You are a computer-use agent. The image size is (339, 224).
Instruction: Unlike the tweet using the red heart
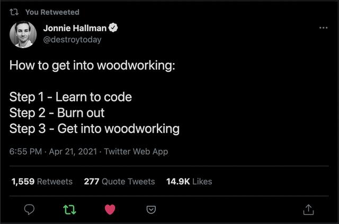pyautogui.click(x=110, y=210)
